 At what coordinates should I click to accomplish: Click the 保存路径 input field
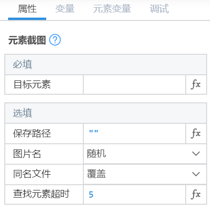coord(134,133)
